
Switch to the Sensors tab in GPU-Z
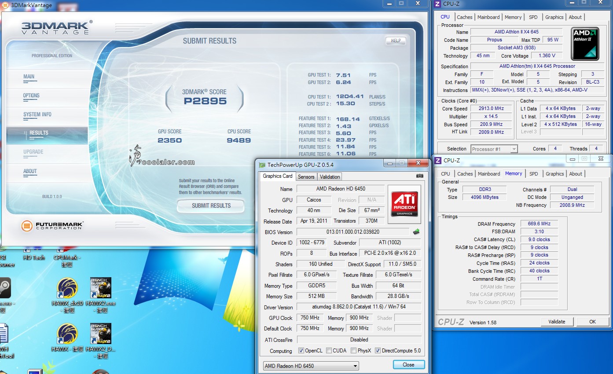306,177
